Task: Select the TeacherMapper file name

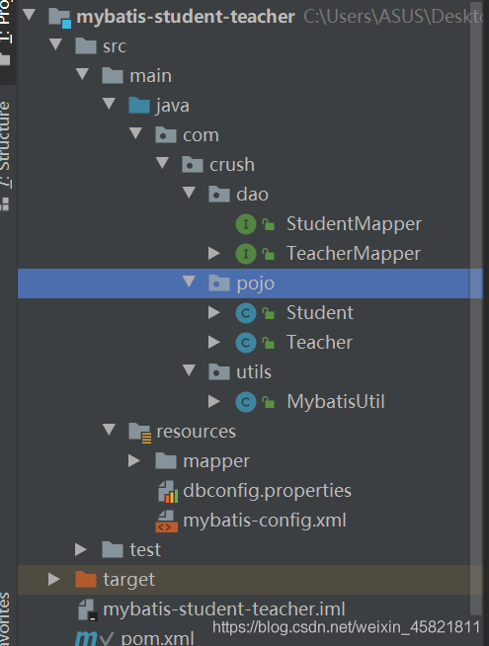Action: click(x=354, y=254)
